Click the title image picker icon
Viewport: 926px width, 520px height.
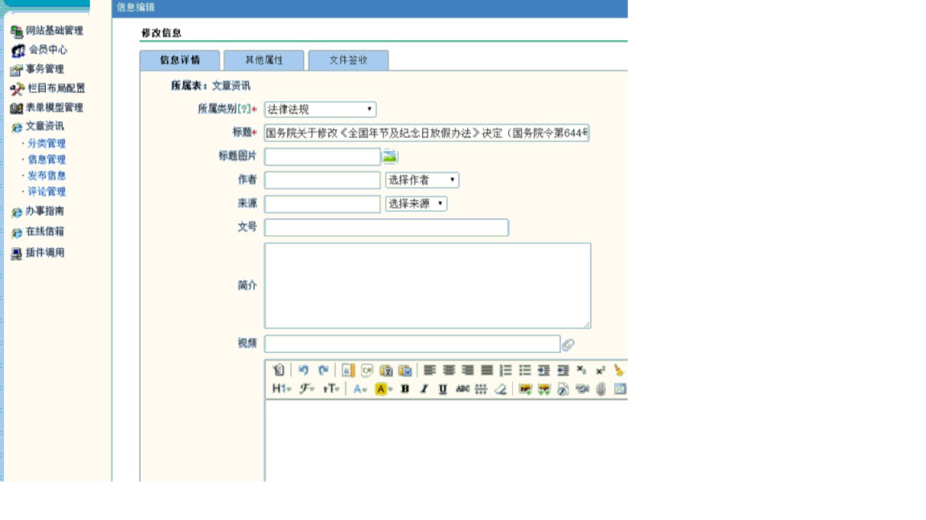point(390,156)
